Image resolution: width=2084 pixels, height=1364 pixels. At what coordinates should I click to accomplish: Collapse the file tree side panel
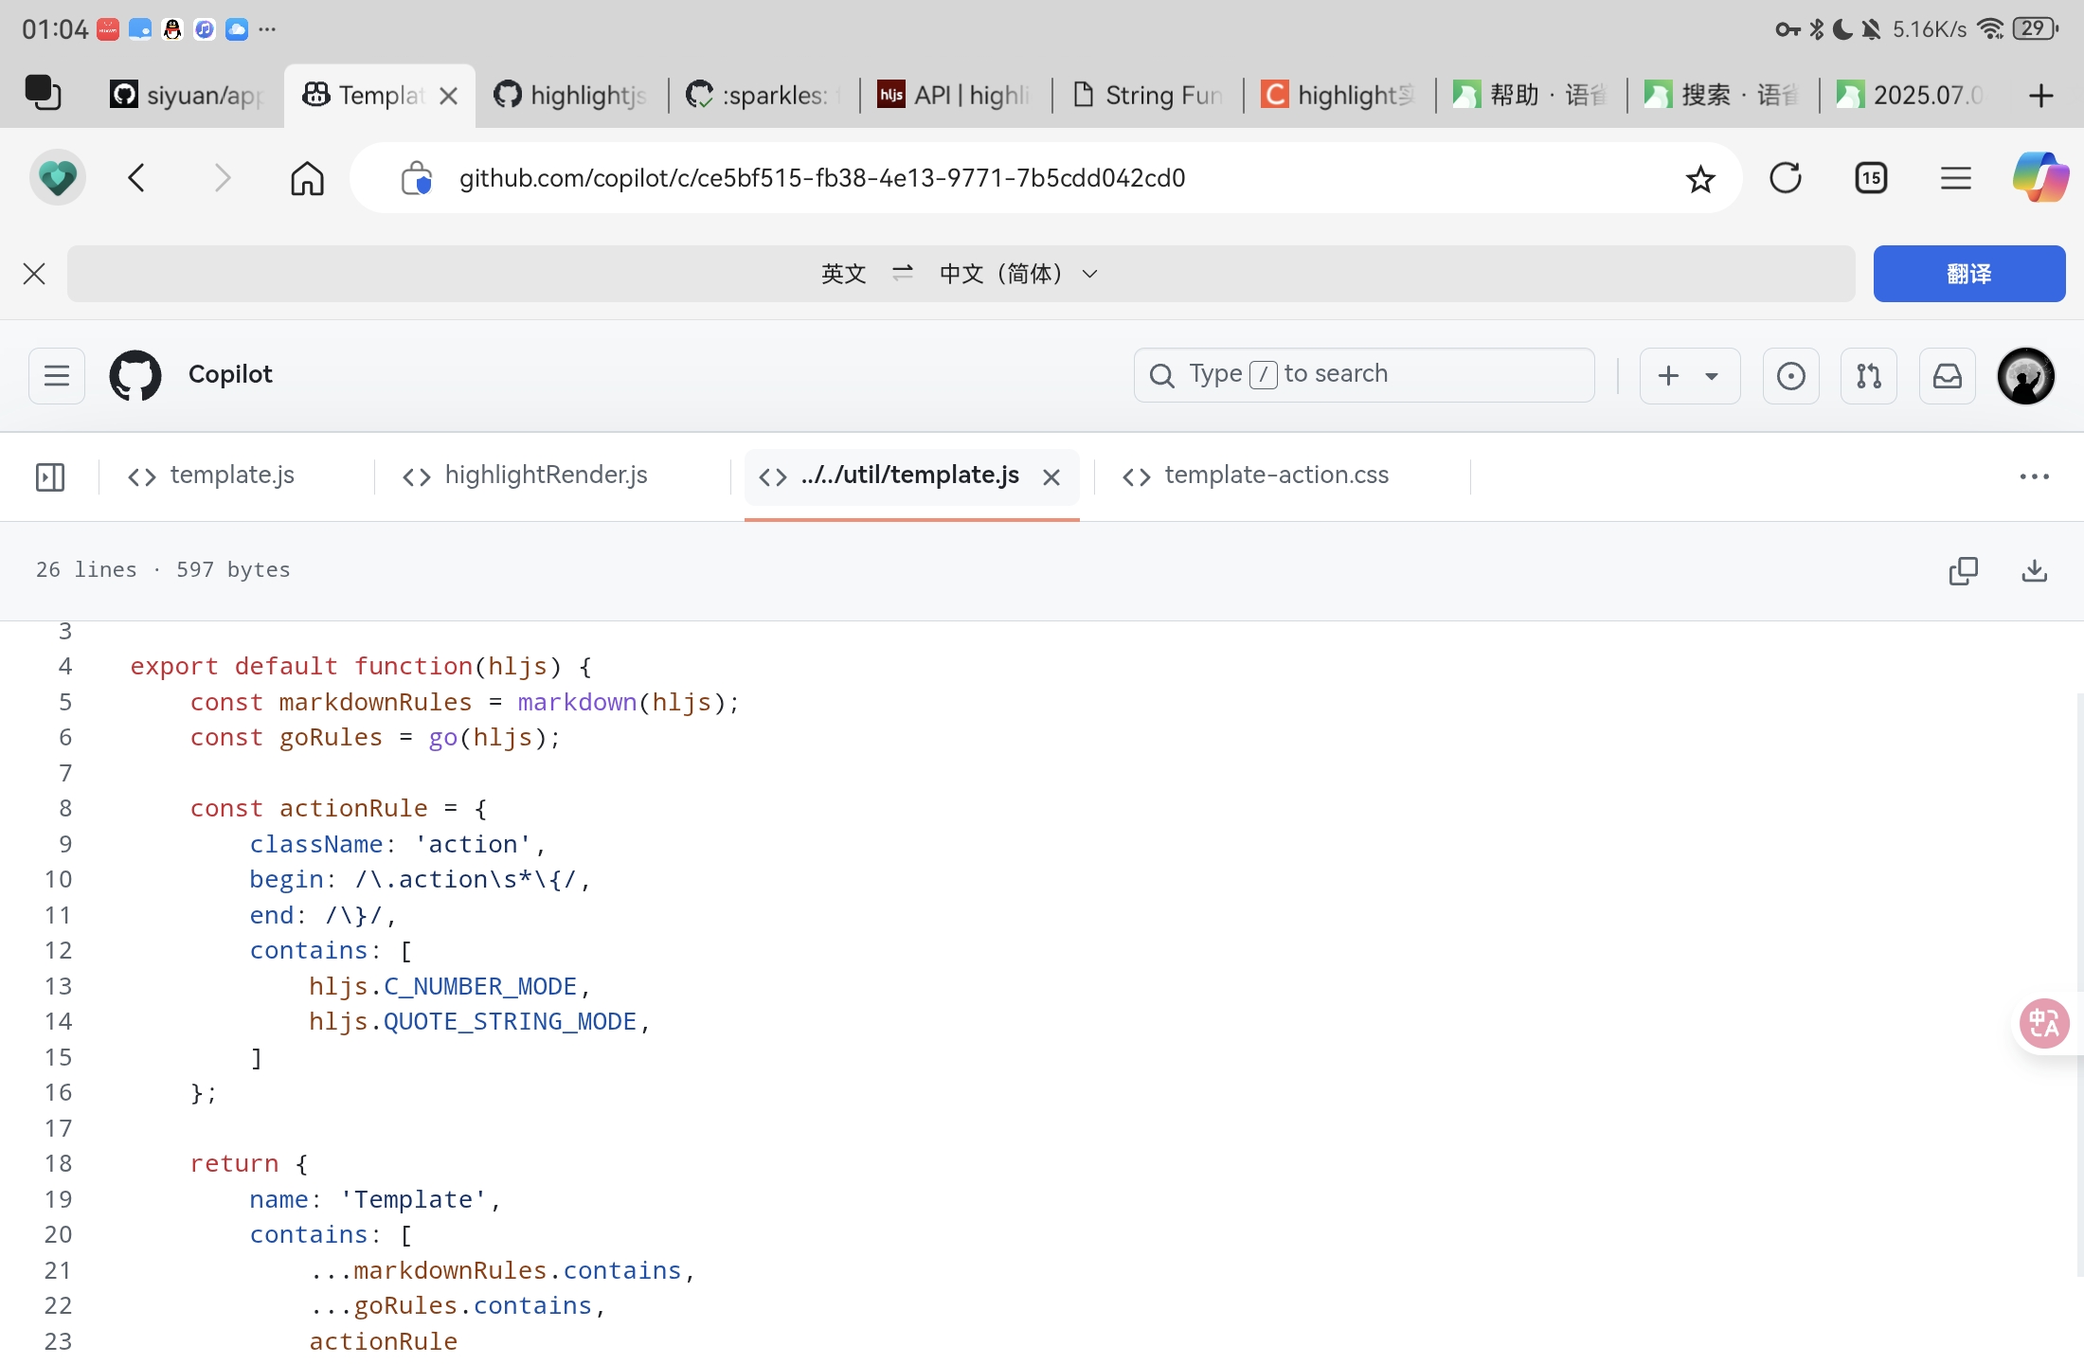click(49, 476)
